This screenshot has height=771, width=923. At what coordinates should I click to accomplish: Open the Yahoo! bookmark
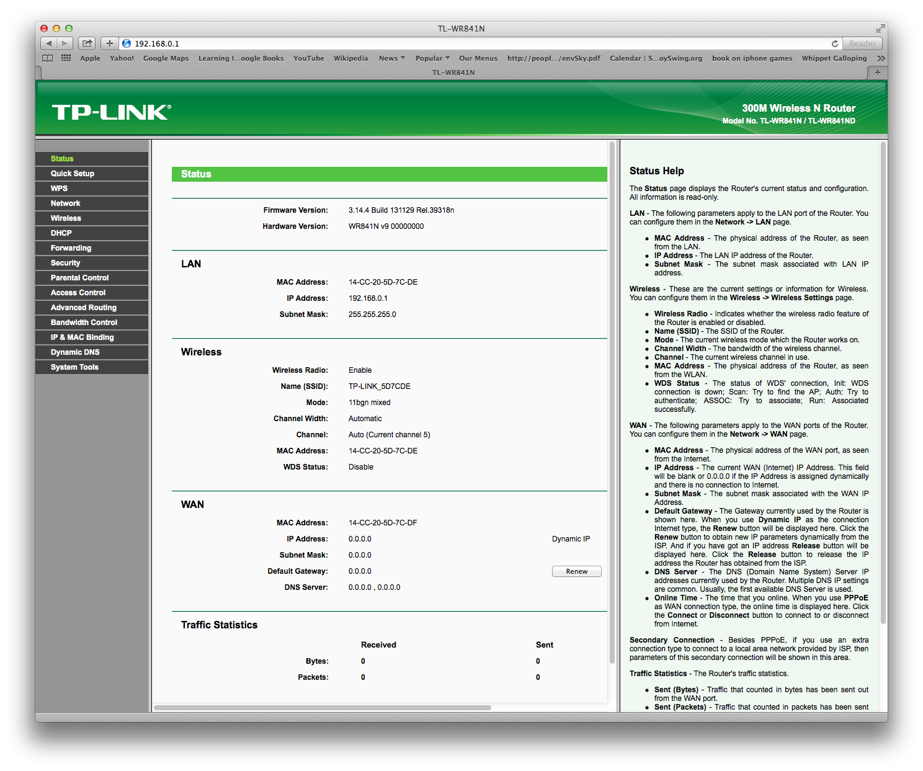tap(122, 58)
